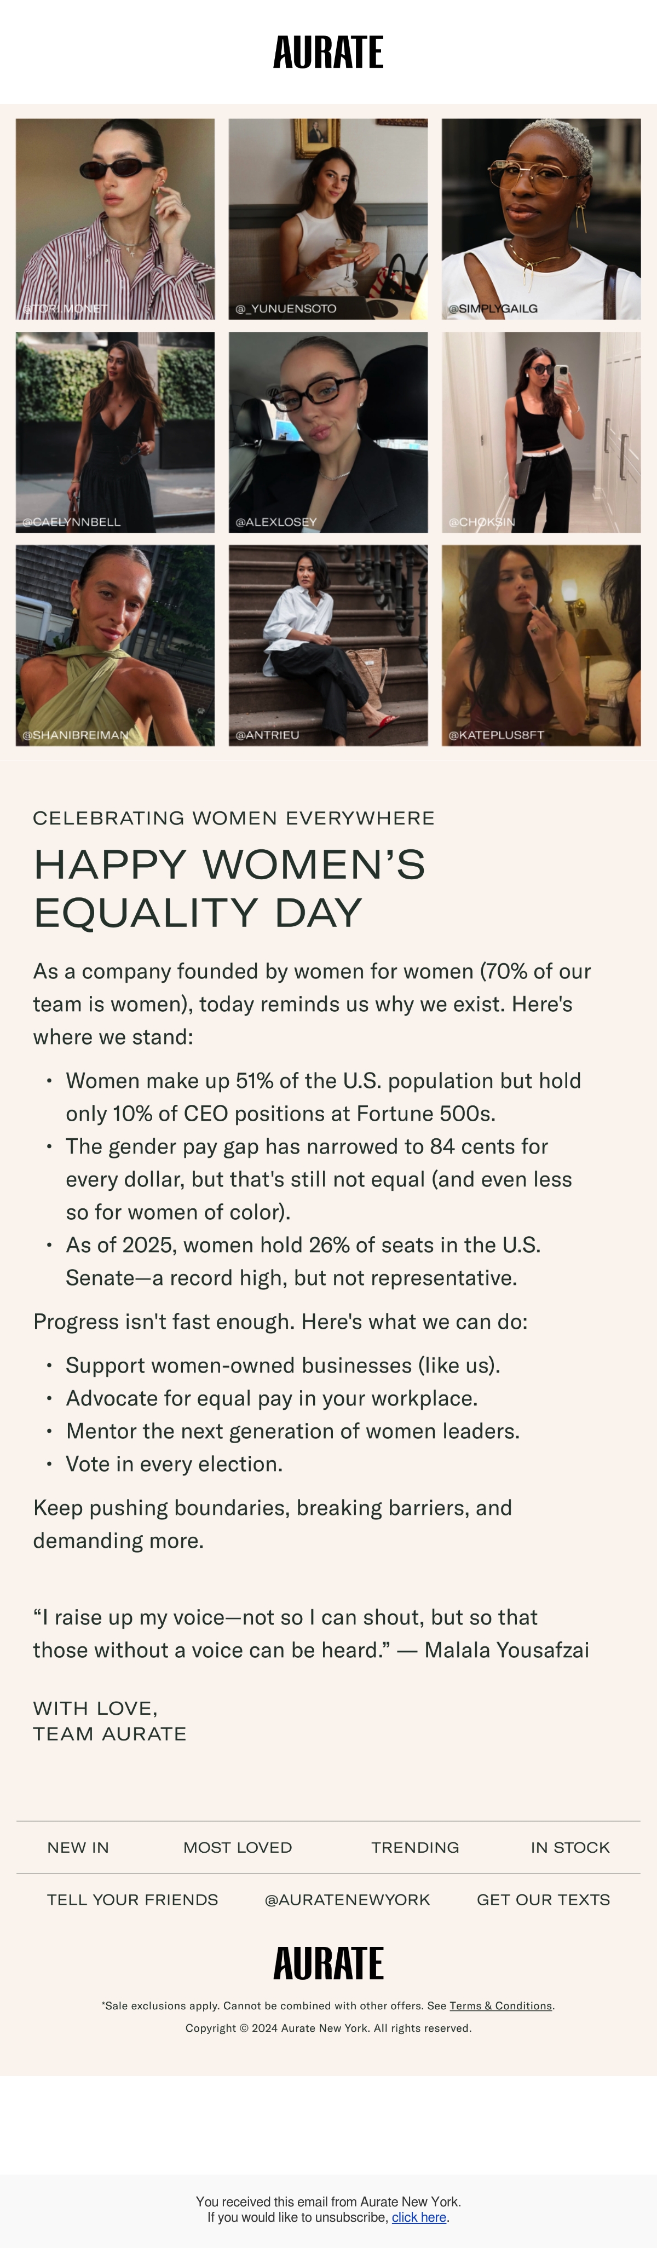Click TELL YOUR FRIENDS link
657x2248 pixels.
(x=132, y=1900)
